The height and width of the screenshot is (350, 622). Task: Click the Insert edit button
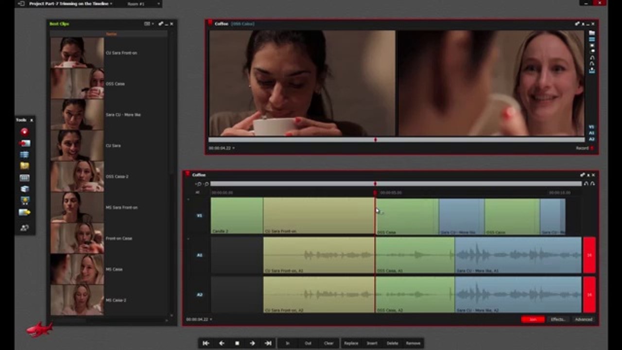coord(372,343)
